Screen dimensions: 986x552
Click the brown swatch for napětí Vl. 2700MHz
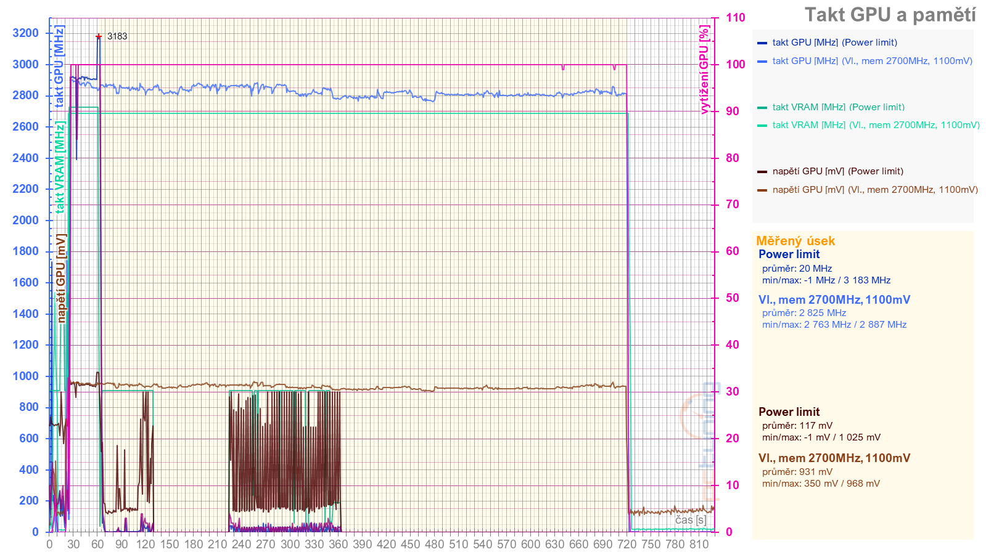click(x=762, y=190)
